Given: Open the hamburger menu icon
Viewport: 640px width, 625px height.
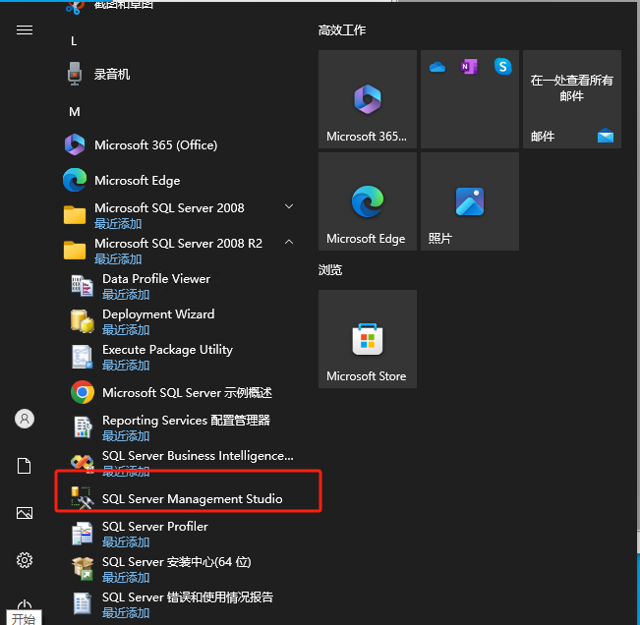Looking at the screenshot, I should click(x=25, y=30).
